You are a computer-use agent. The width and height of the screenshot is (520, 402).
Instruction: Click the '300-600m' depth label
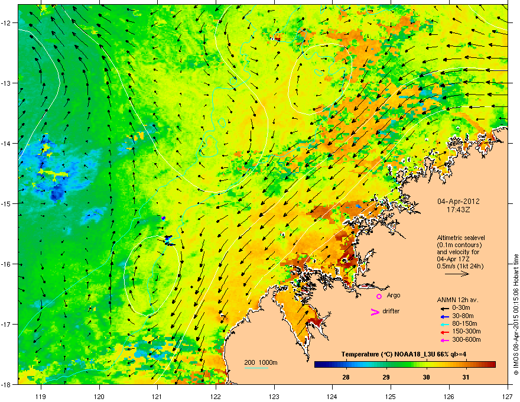(466, 339)
